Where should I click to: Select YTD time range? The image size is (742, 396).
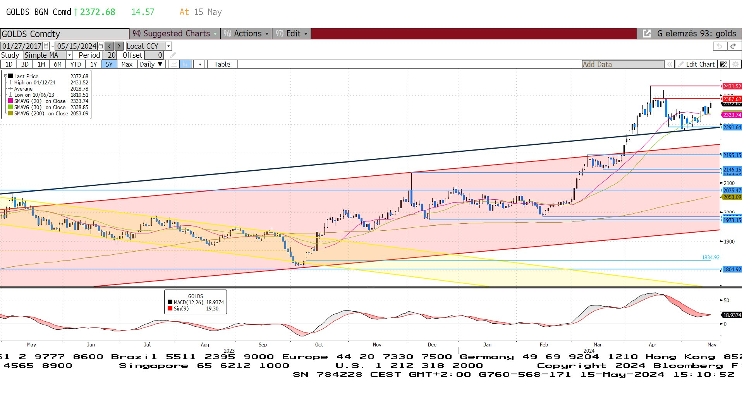pos(76,64)
